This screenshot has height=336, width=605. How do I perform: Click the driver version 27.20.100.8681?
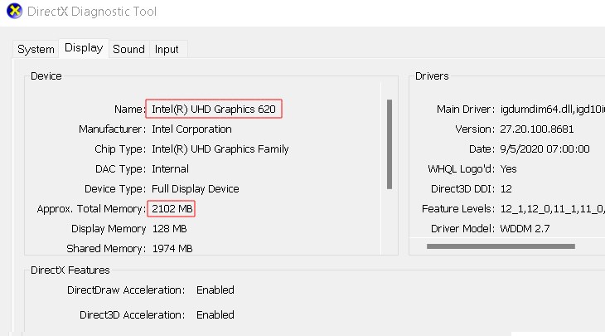click(537, 129)
